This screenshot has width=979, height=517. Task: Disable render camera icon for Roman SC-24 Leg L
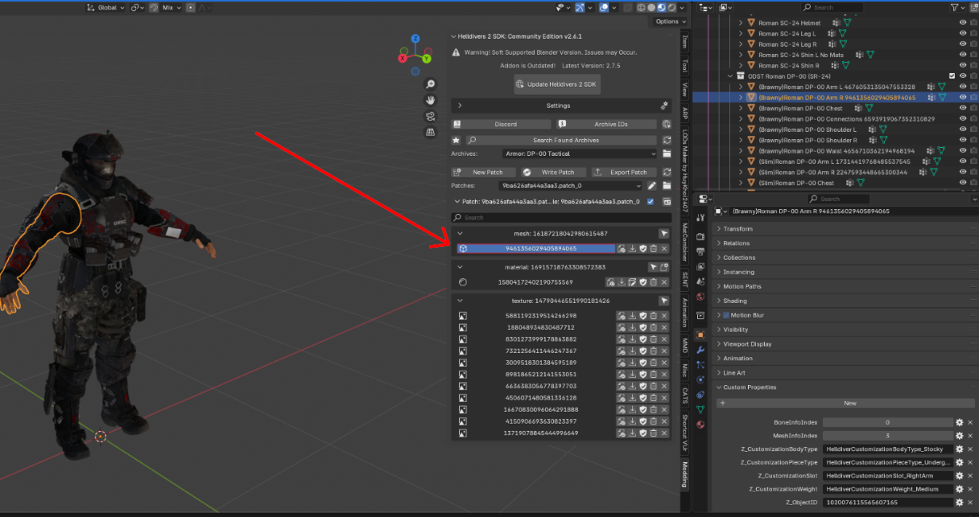coord(973,33)
